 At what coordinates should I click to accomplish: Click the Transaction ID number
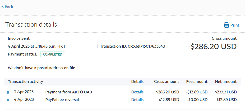coord(146,46)
